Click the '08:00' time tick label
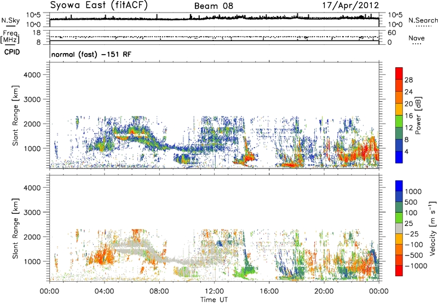 click(x=159, y=292)
